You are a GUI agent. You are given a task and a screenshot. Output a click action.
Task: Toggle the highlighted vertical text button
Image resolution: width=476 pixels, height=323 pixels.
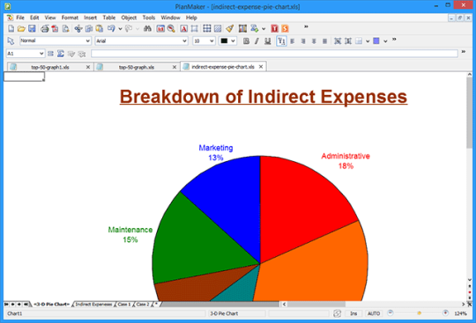click(281, 40)
